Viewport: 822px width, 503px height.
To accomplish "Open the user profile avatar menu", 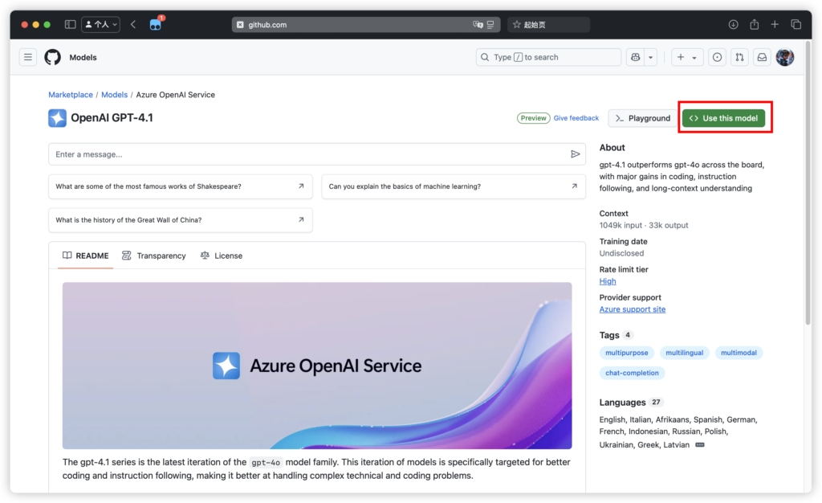I will [x=785, y=57].
